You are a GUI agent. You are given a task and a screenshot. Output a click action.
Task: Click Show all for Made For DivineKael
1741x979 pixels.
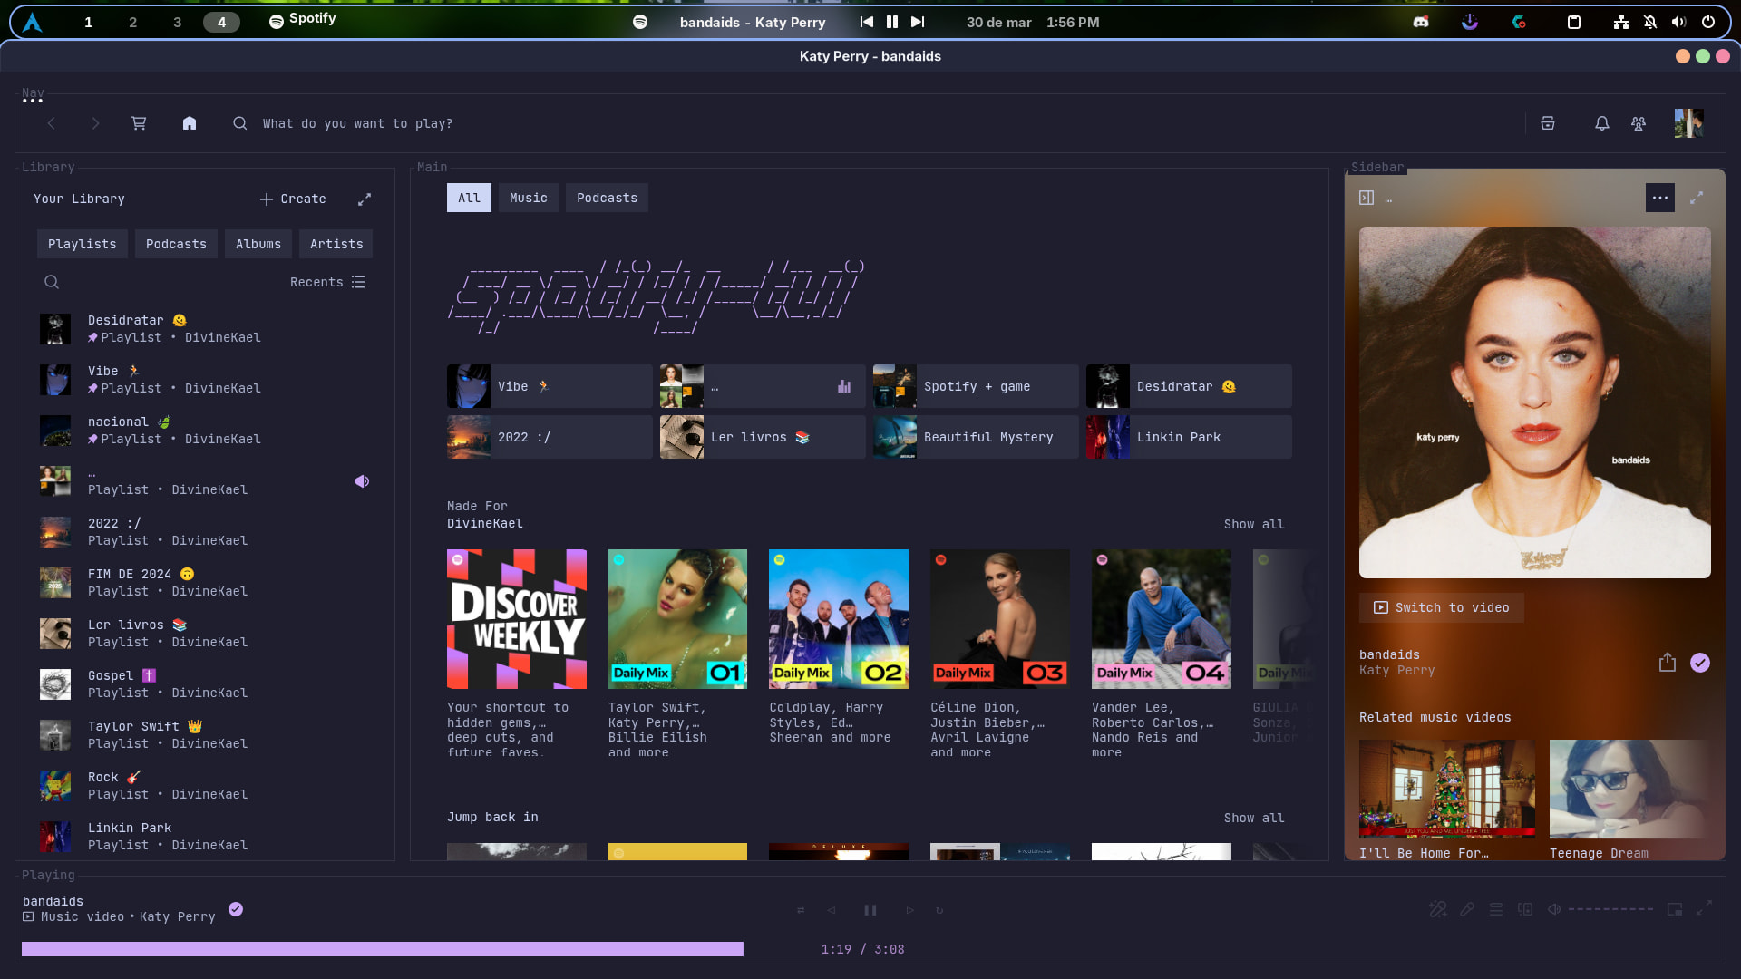(x=1253, y=524)
